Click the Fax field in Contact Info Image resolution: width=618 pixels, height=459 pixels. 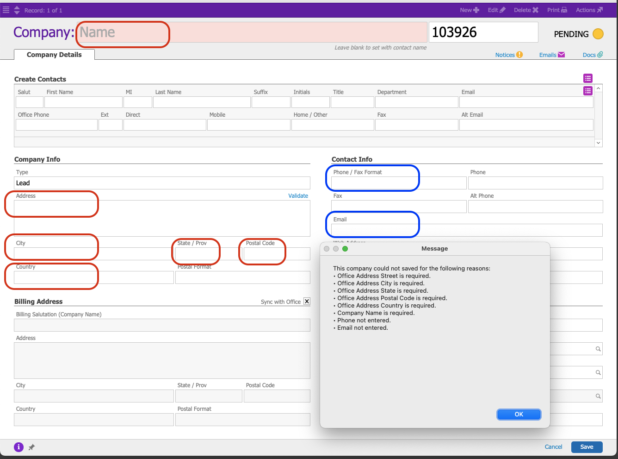point(399,207)
